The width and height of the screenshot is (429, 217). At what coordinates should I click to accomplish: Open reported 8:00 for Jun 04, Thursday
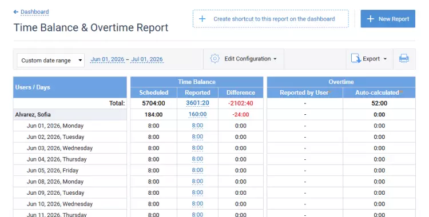pyautogui.click(x=197, y=159)
